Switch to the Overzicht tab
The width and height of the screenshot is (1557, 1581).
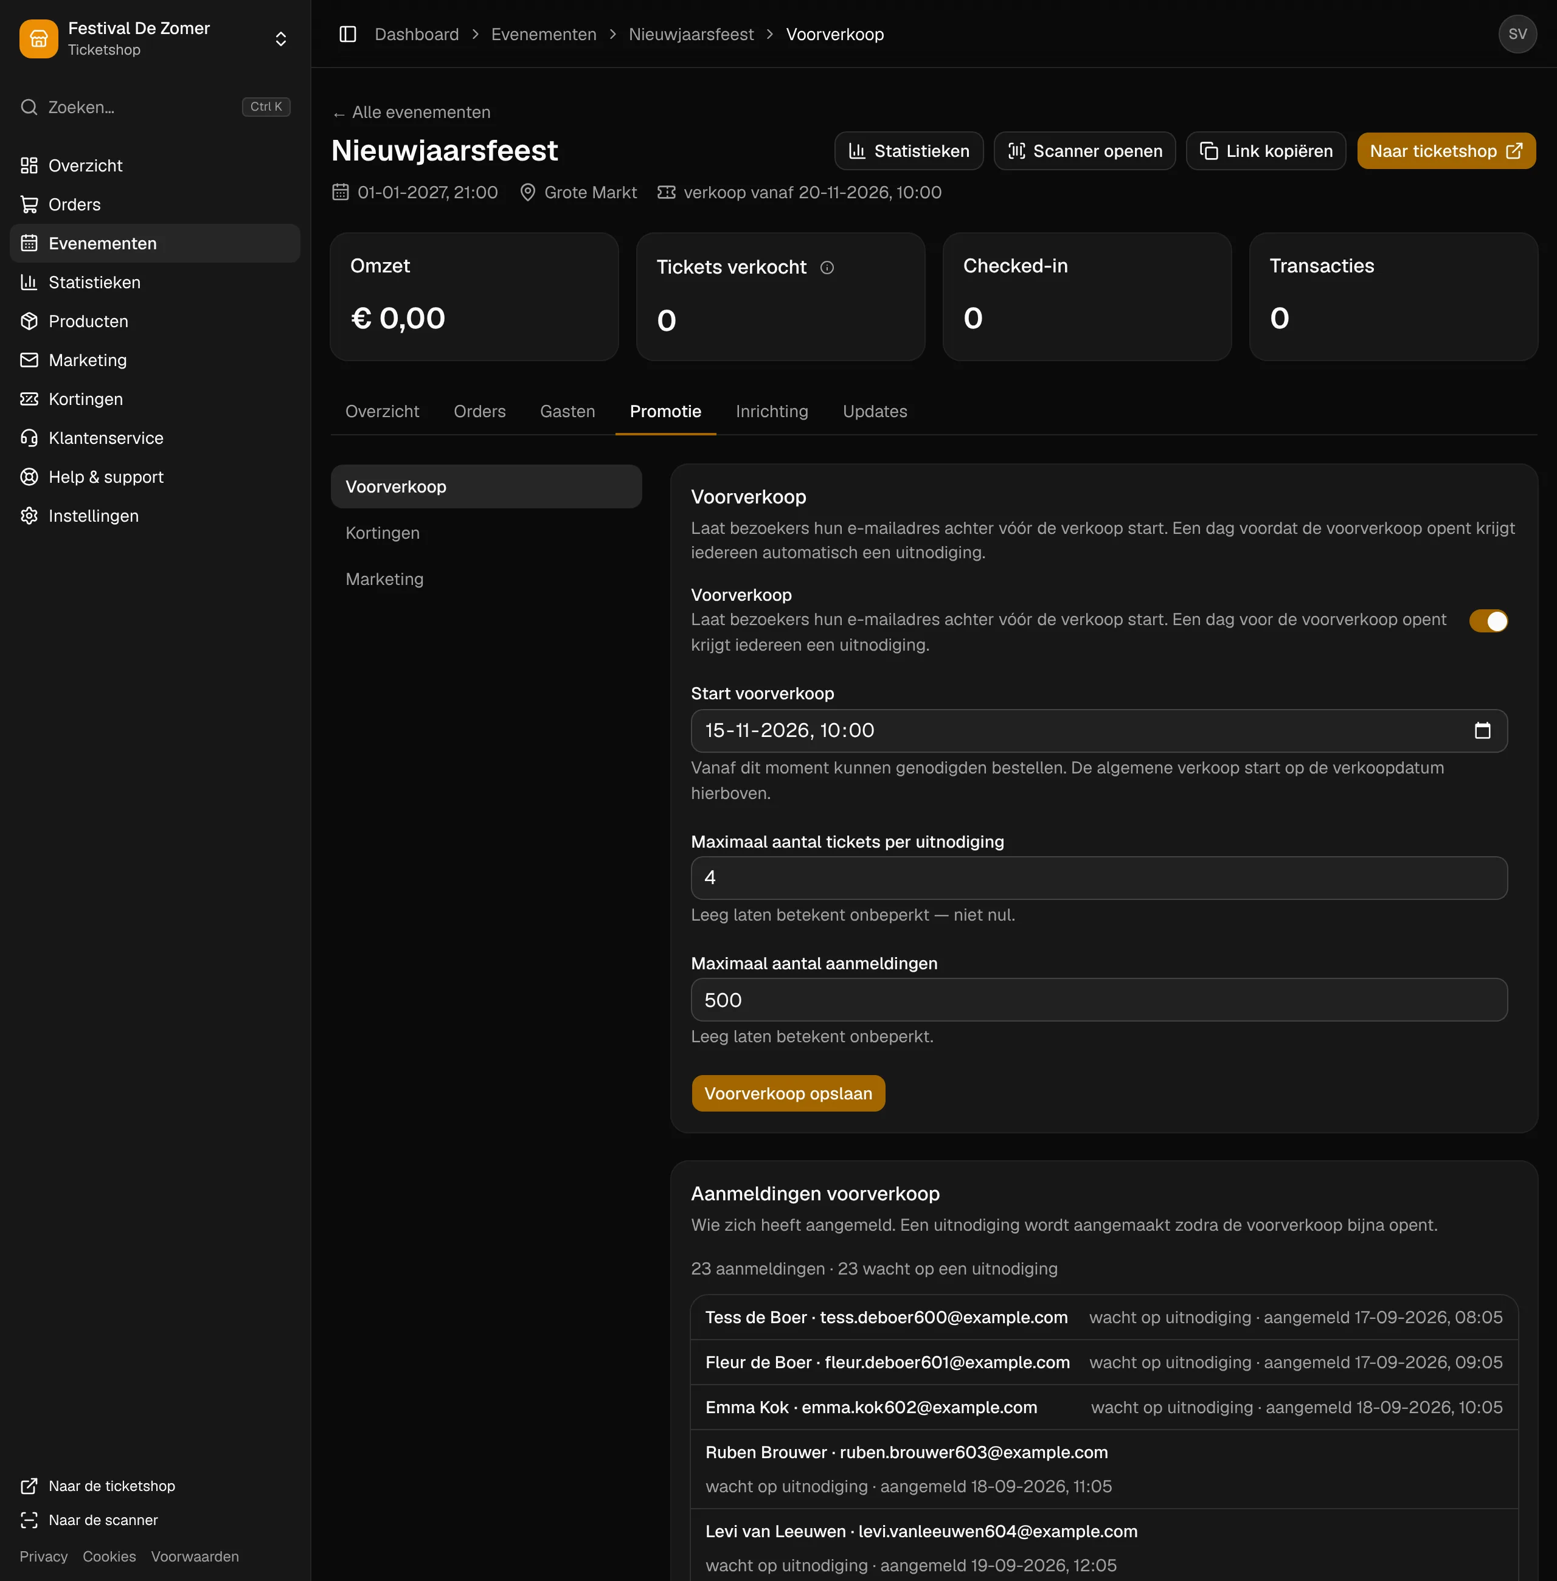click(382, 411)
